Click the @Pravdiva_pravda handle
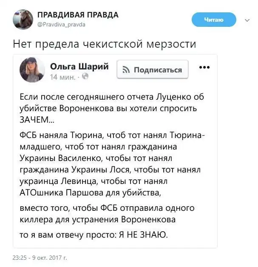Viewport: 258px width, 267px height. (61, 25)
